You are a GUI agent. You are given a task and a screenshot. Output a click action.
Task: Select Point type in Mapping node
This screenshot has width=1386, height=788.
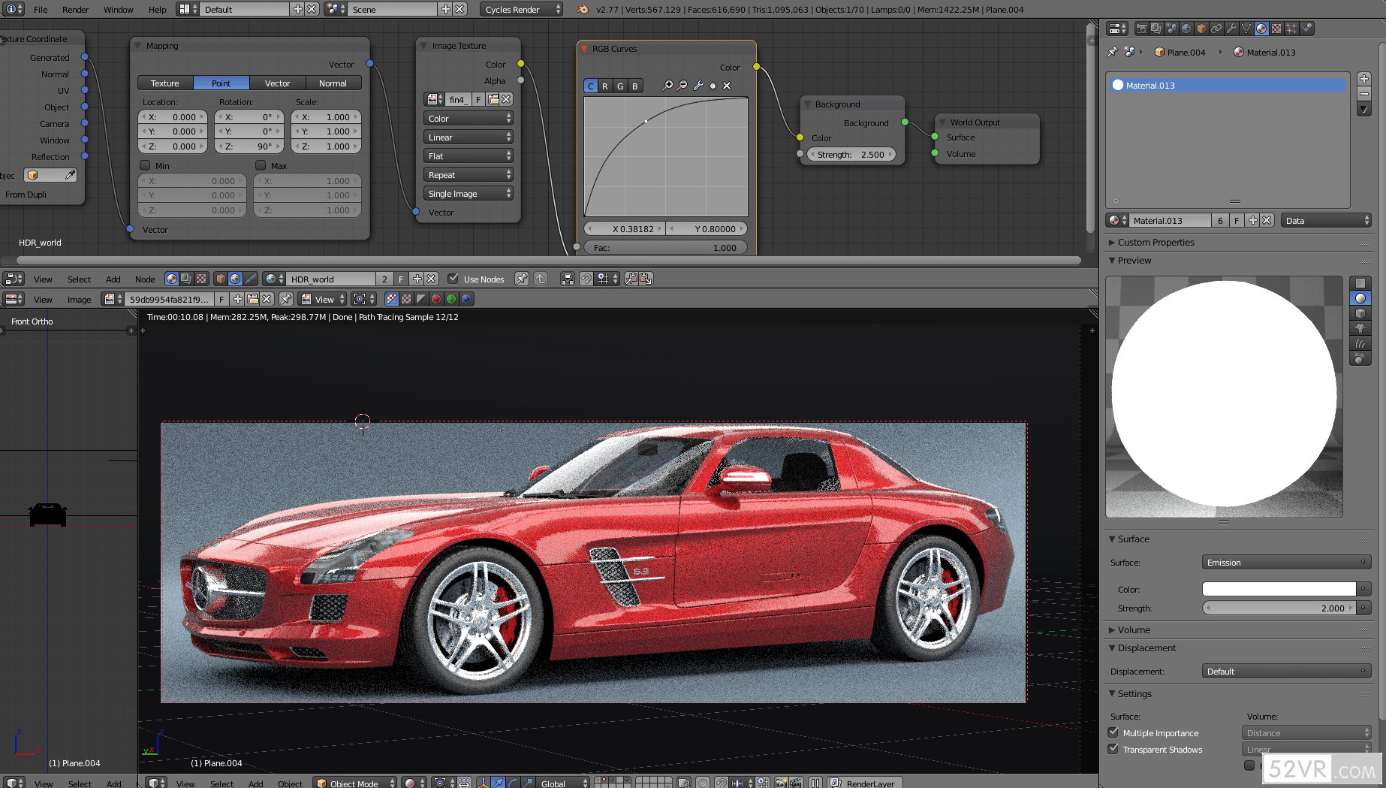pyautogui.click(x=221, y=83)
